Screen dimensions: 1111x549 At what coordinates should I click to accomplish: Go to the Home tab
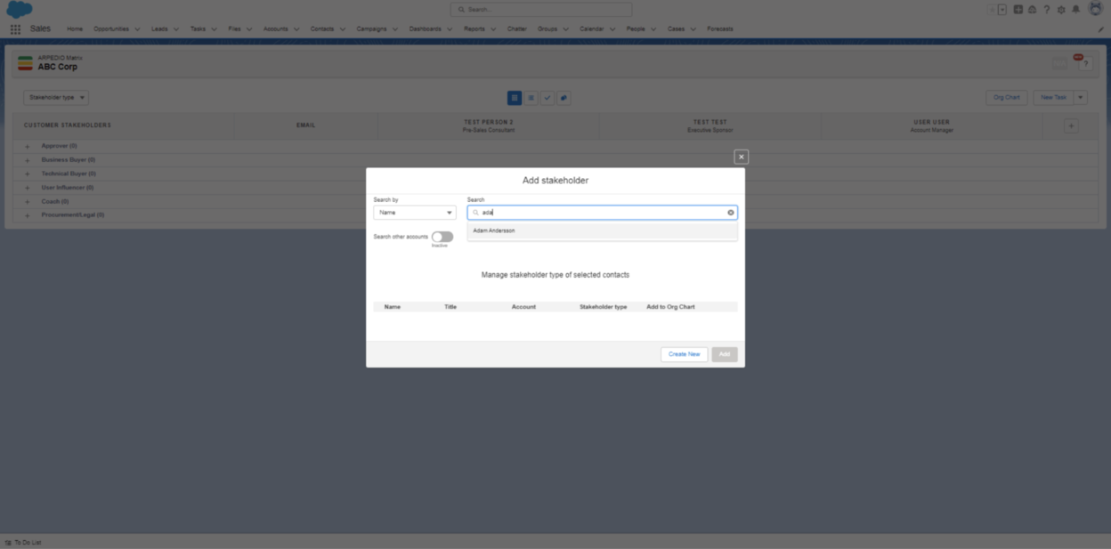[75, 29]
